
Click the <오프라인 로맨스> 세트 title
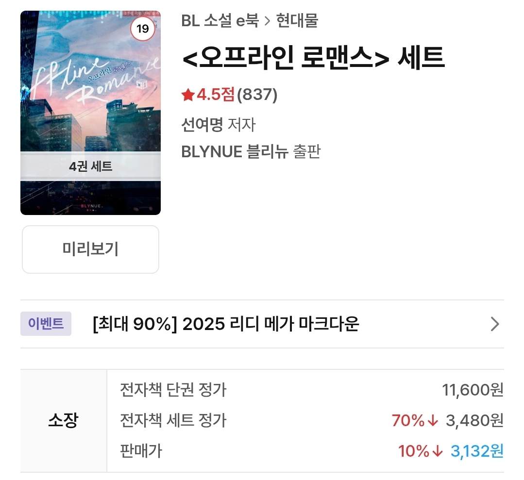coord(313,59)
